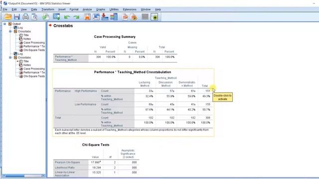Viewport: 319px width, 179px height.
Task: Click the Linear-by-Linear value 15.325
Action: point(96,173)
